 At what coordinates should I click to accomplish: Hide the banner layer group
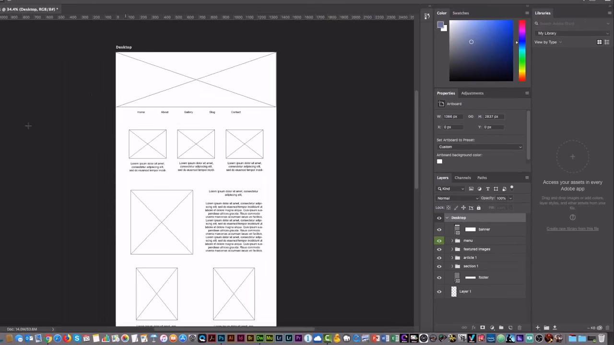click(x=439, y=229)
